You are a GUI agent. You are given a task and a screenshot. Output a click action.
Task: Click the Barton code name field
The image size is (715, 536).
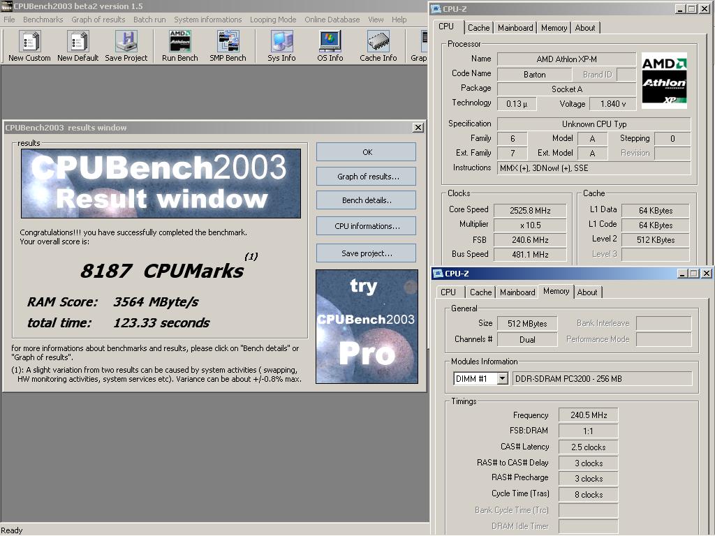click(x=534, y=74)
